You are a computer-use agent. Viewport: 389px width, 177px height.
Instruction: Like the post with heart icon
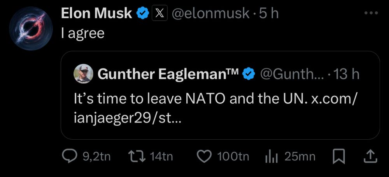coord(205,157)
